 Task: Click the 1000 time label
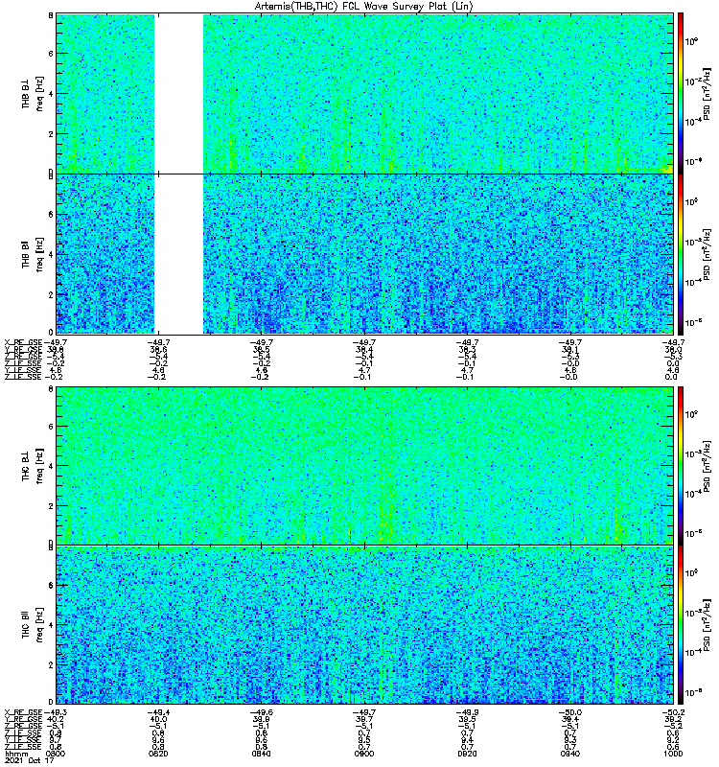point(673,754)
